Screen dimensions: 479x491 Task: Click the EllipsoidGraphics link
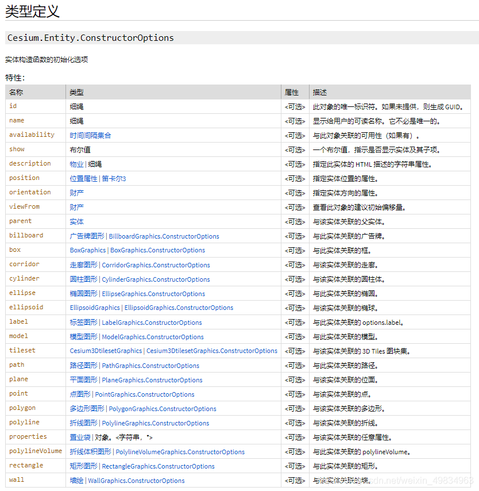94,308
